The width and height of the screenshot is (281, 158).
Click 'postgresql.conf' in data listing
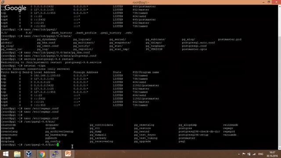194,46
